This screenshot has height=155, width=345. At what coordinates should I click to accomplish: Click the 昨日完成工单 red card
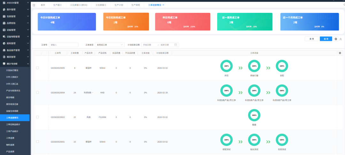click(x=183, y=21)
